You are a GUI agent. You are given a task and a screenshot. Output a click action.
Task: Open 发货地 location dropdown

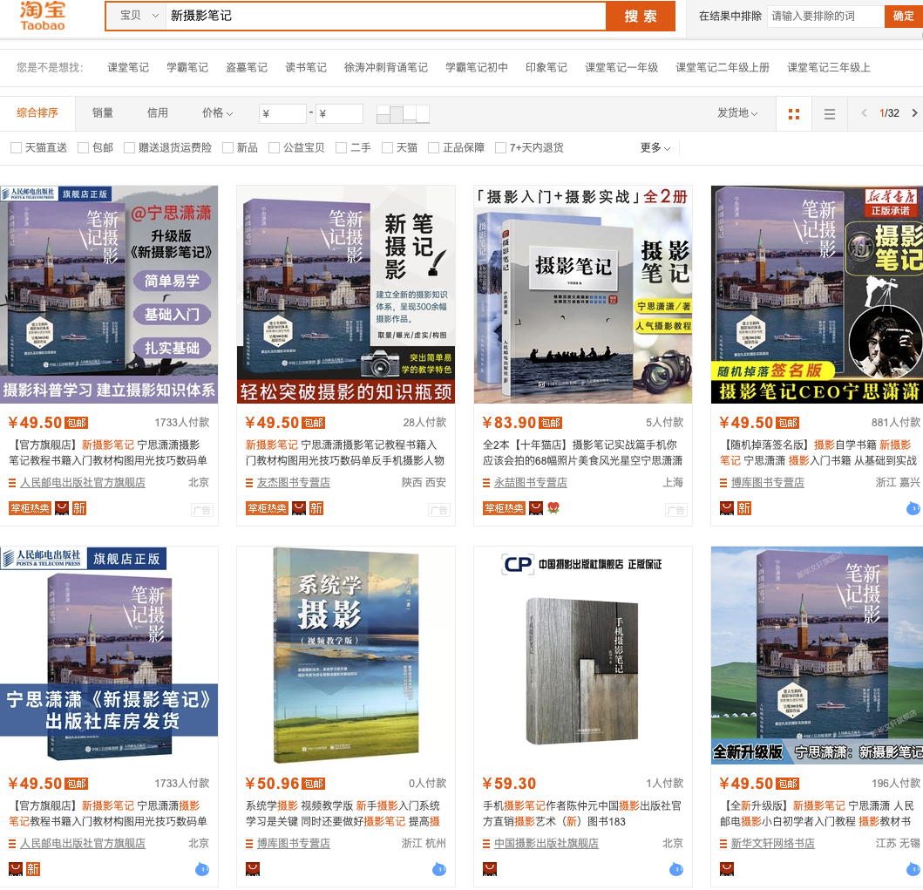tap(737, 113)
